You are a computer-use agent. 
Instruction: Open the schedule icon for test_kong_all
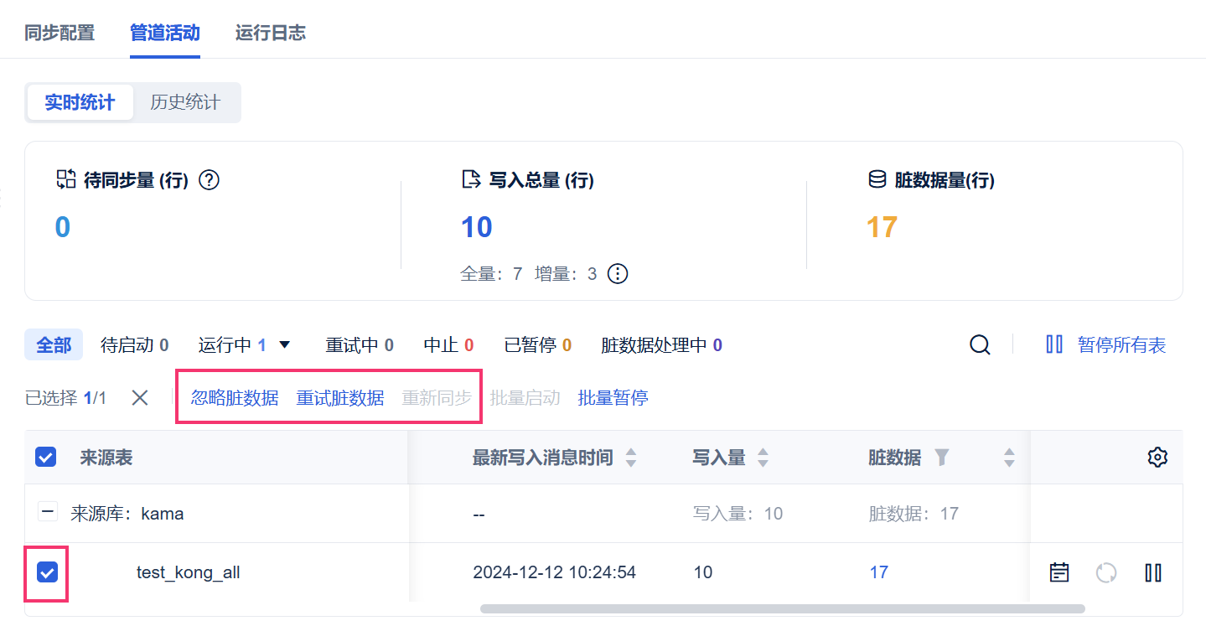[1059, 572]
